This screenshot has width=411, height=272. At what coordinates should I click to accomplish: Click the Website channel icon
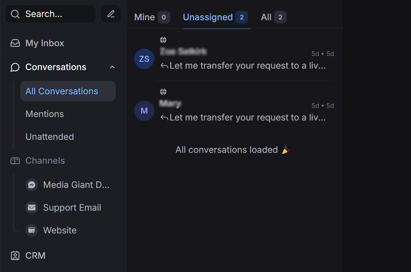pyautogui.click(x=31, y=230)
